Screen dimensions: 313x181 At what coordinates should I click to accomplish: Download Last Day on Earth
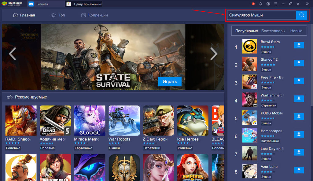tap(299, 152)
